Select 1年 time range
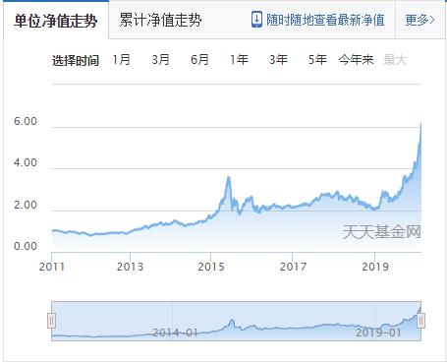Image resolution: width=447 pixels, height=363 pixels. [239, 60]
